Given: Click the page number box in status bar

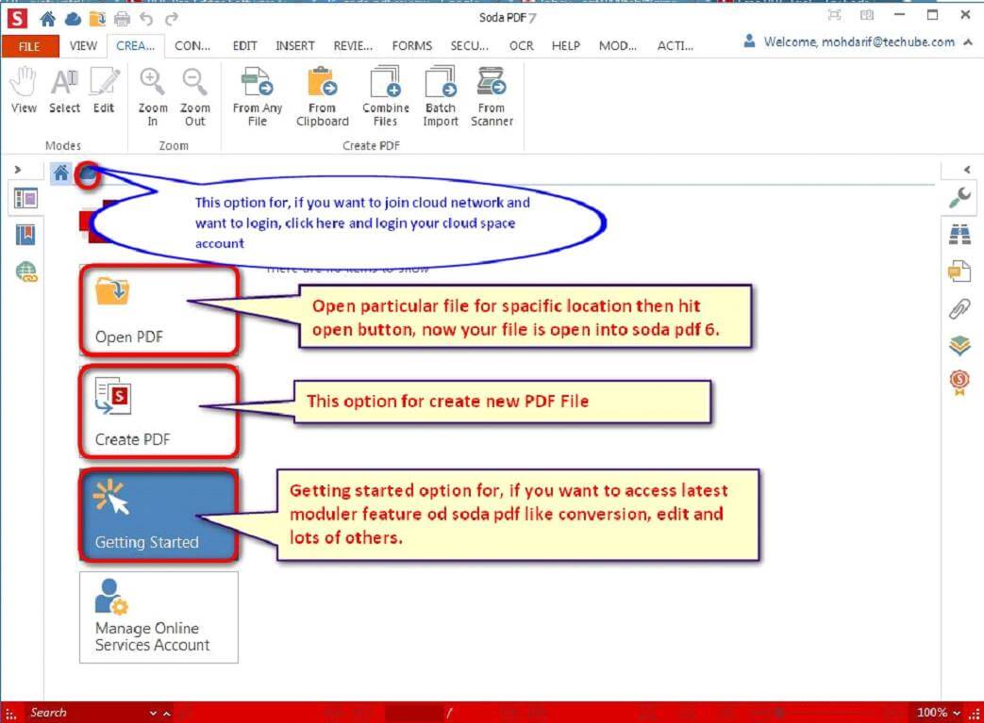Looking at the screenshot, I should click(413, 713).
